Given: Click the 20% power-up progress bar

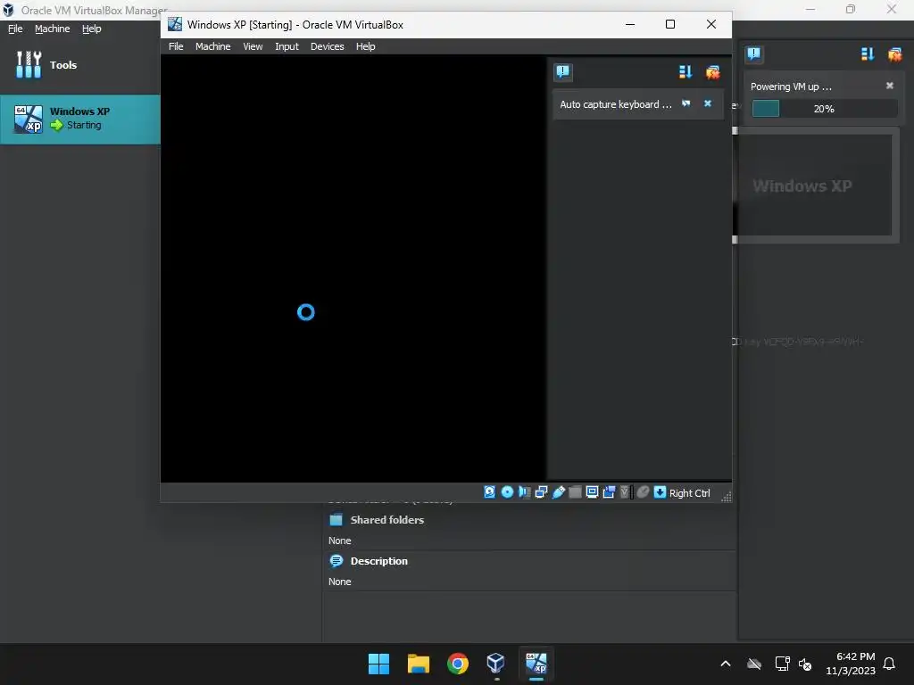Looking at the screenshot, I should click(824, 109).
